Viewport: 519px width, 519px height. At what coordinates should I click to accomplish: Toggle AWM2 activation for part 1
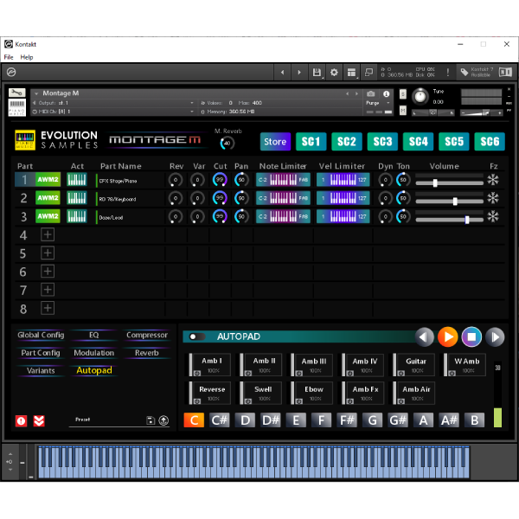click(x=48, y=180)
